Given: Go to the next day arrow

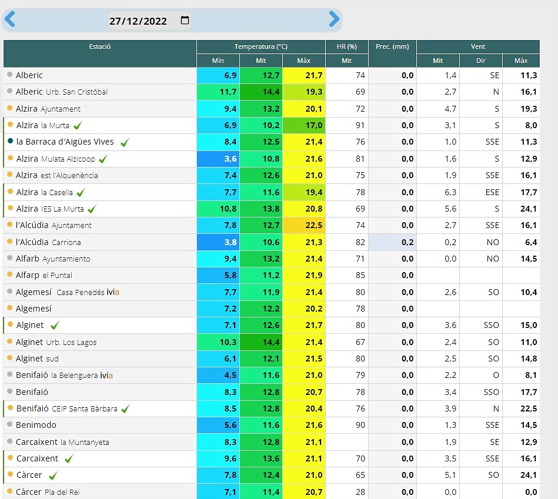Looking at the screenshot, I should point(334,19).
